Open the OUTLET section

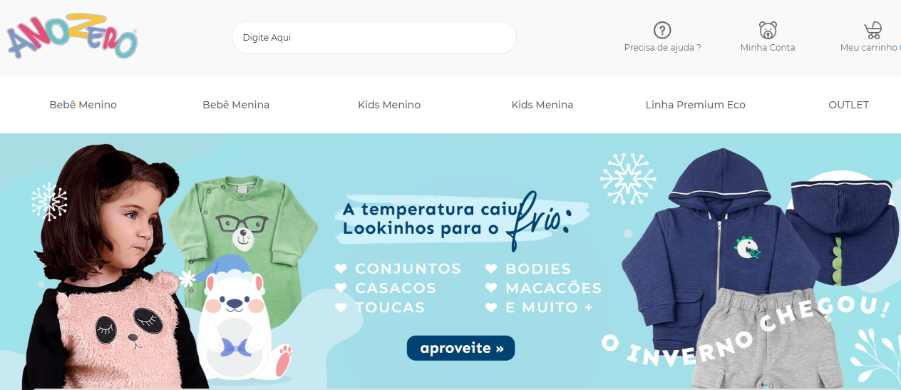pyautogui.click(x=848, y=105)
